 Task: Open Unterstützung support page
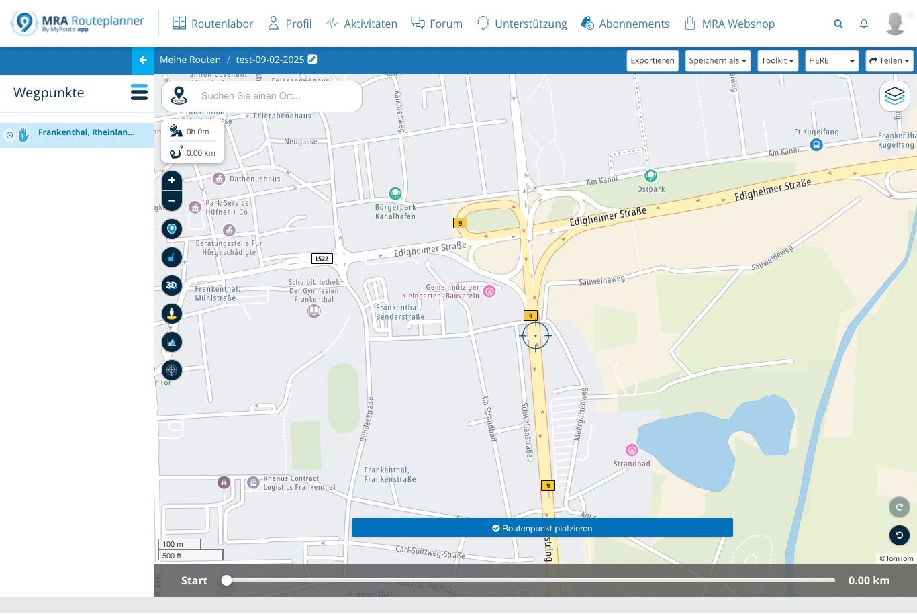(x=522, y=24)
